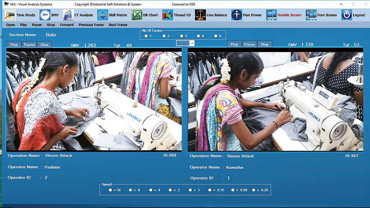Select the x 0.50 speed option
Viewport: 370px width, 208px height.
pyautogui.click(x=233, y=190)
